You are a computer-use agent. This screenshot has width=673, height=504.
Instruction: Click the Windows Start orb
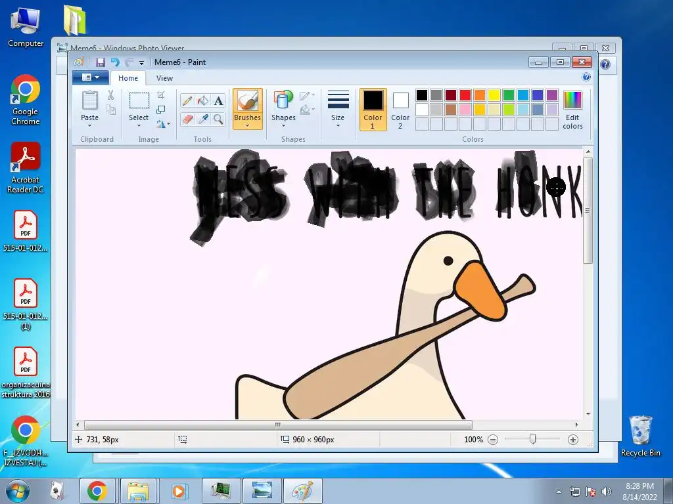tap(18, 491)
